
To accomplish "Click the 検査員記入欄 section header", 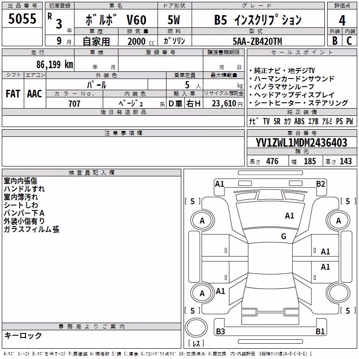I will click(92, 173).
